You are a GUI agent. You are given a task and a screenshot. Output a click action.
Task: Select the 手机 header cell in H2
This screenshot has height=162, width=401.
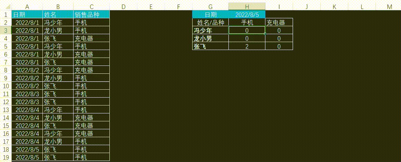[x=247, y=22]
